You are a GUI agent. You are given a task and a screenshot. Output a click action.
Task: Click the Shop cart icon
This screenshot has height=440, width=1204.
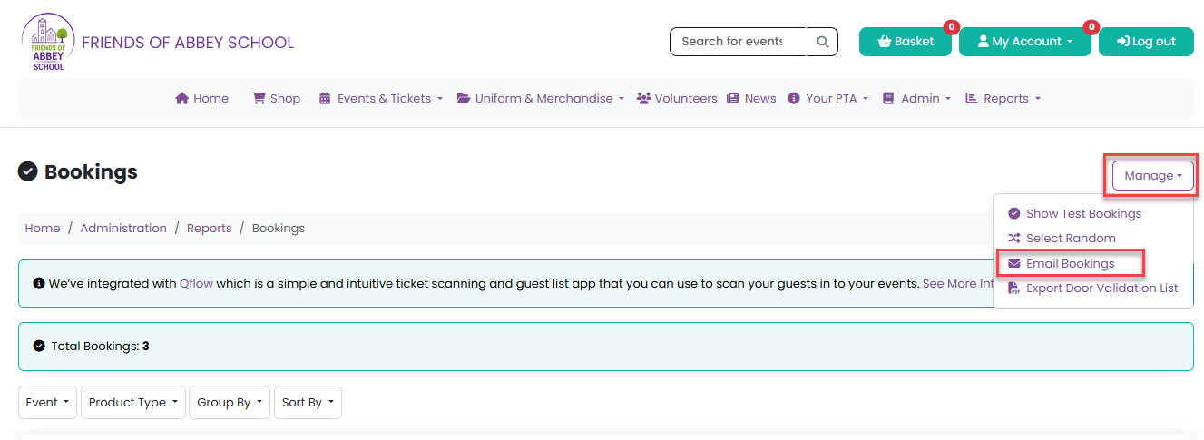pyautogui.click(x=259, y=98)
